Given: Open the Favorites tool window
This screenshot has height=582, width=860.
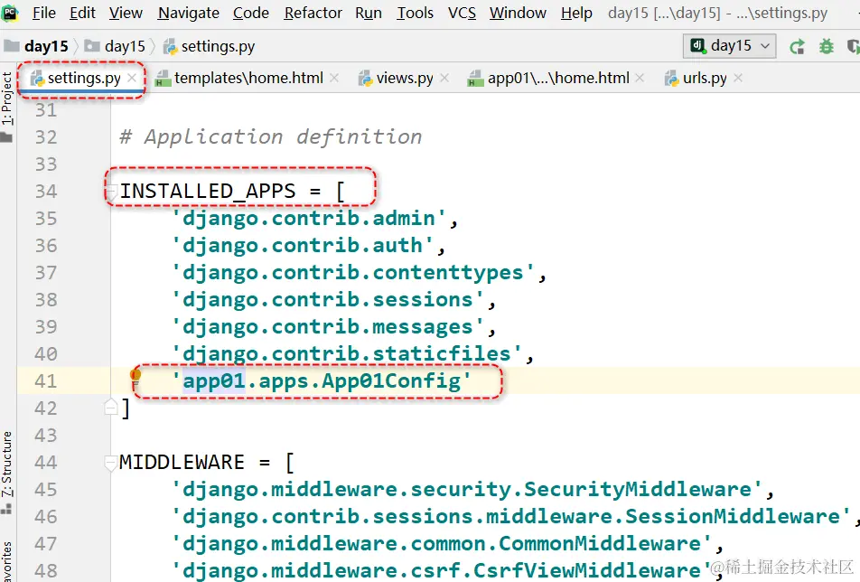Looking at the screenshot, I should point(7,562).
